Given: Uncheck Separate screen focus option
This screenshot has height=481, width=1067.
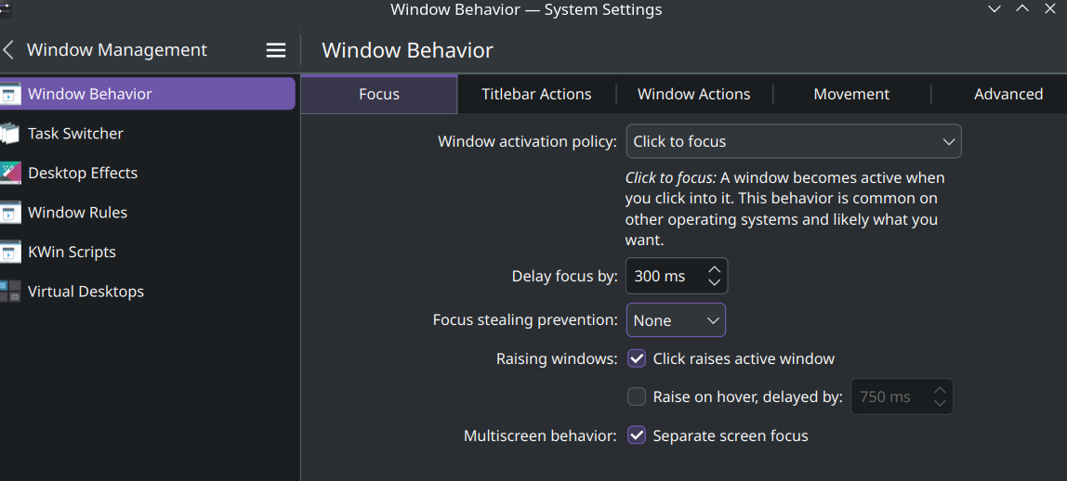Looking at the screenshot, I should pos(637,435).
